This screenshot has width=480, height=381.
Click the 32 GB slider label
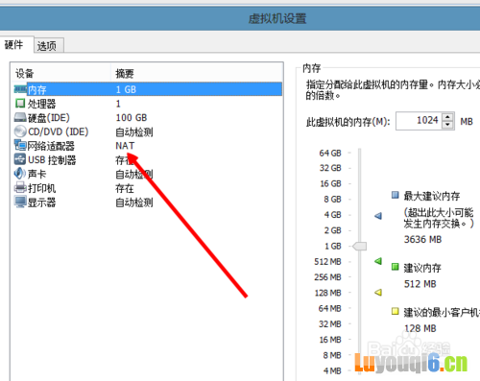click(330, 168)
